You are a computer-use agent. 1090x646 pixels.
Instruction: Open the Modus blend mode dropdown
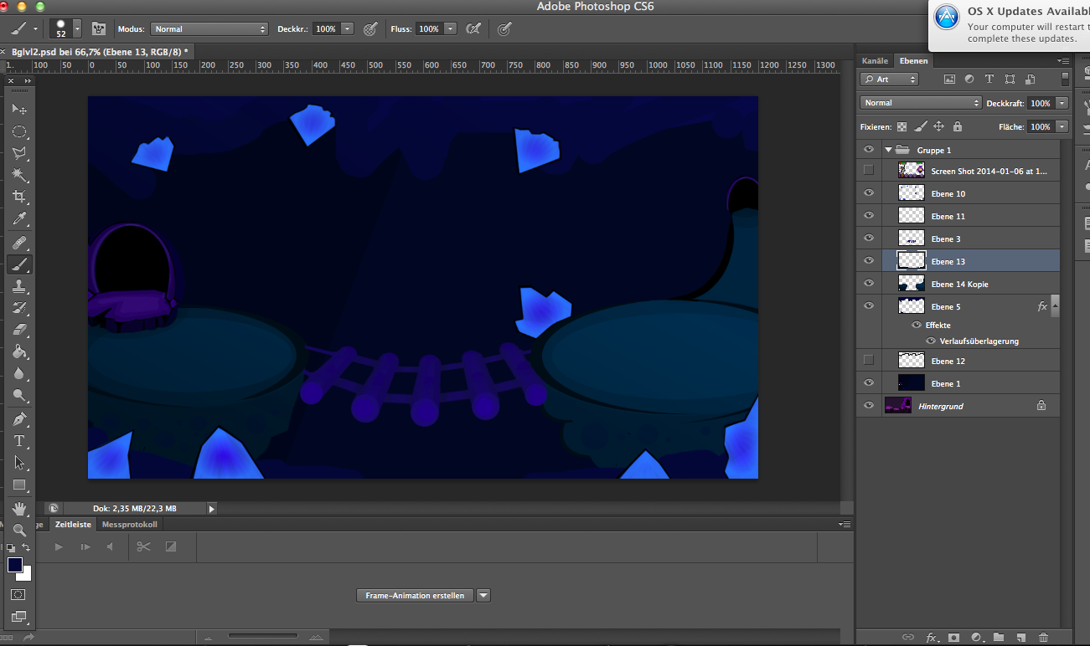(x=209, y=28)
